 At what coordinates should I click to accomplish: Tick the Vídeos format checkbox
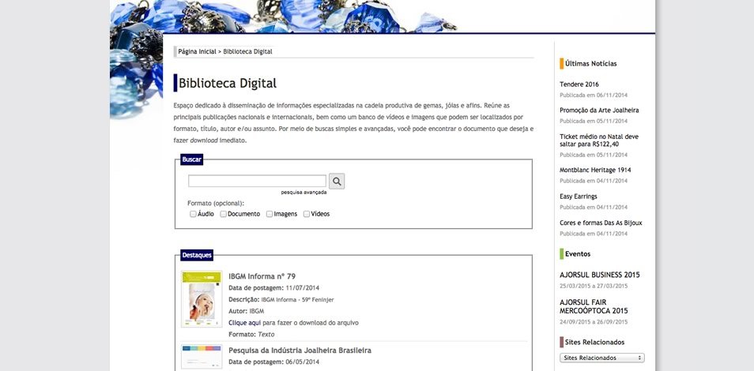tap(307, 215)
